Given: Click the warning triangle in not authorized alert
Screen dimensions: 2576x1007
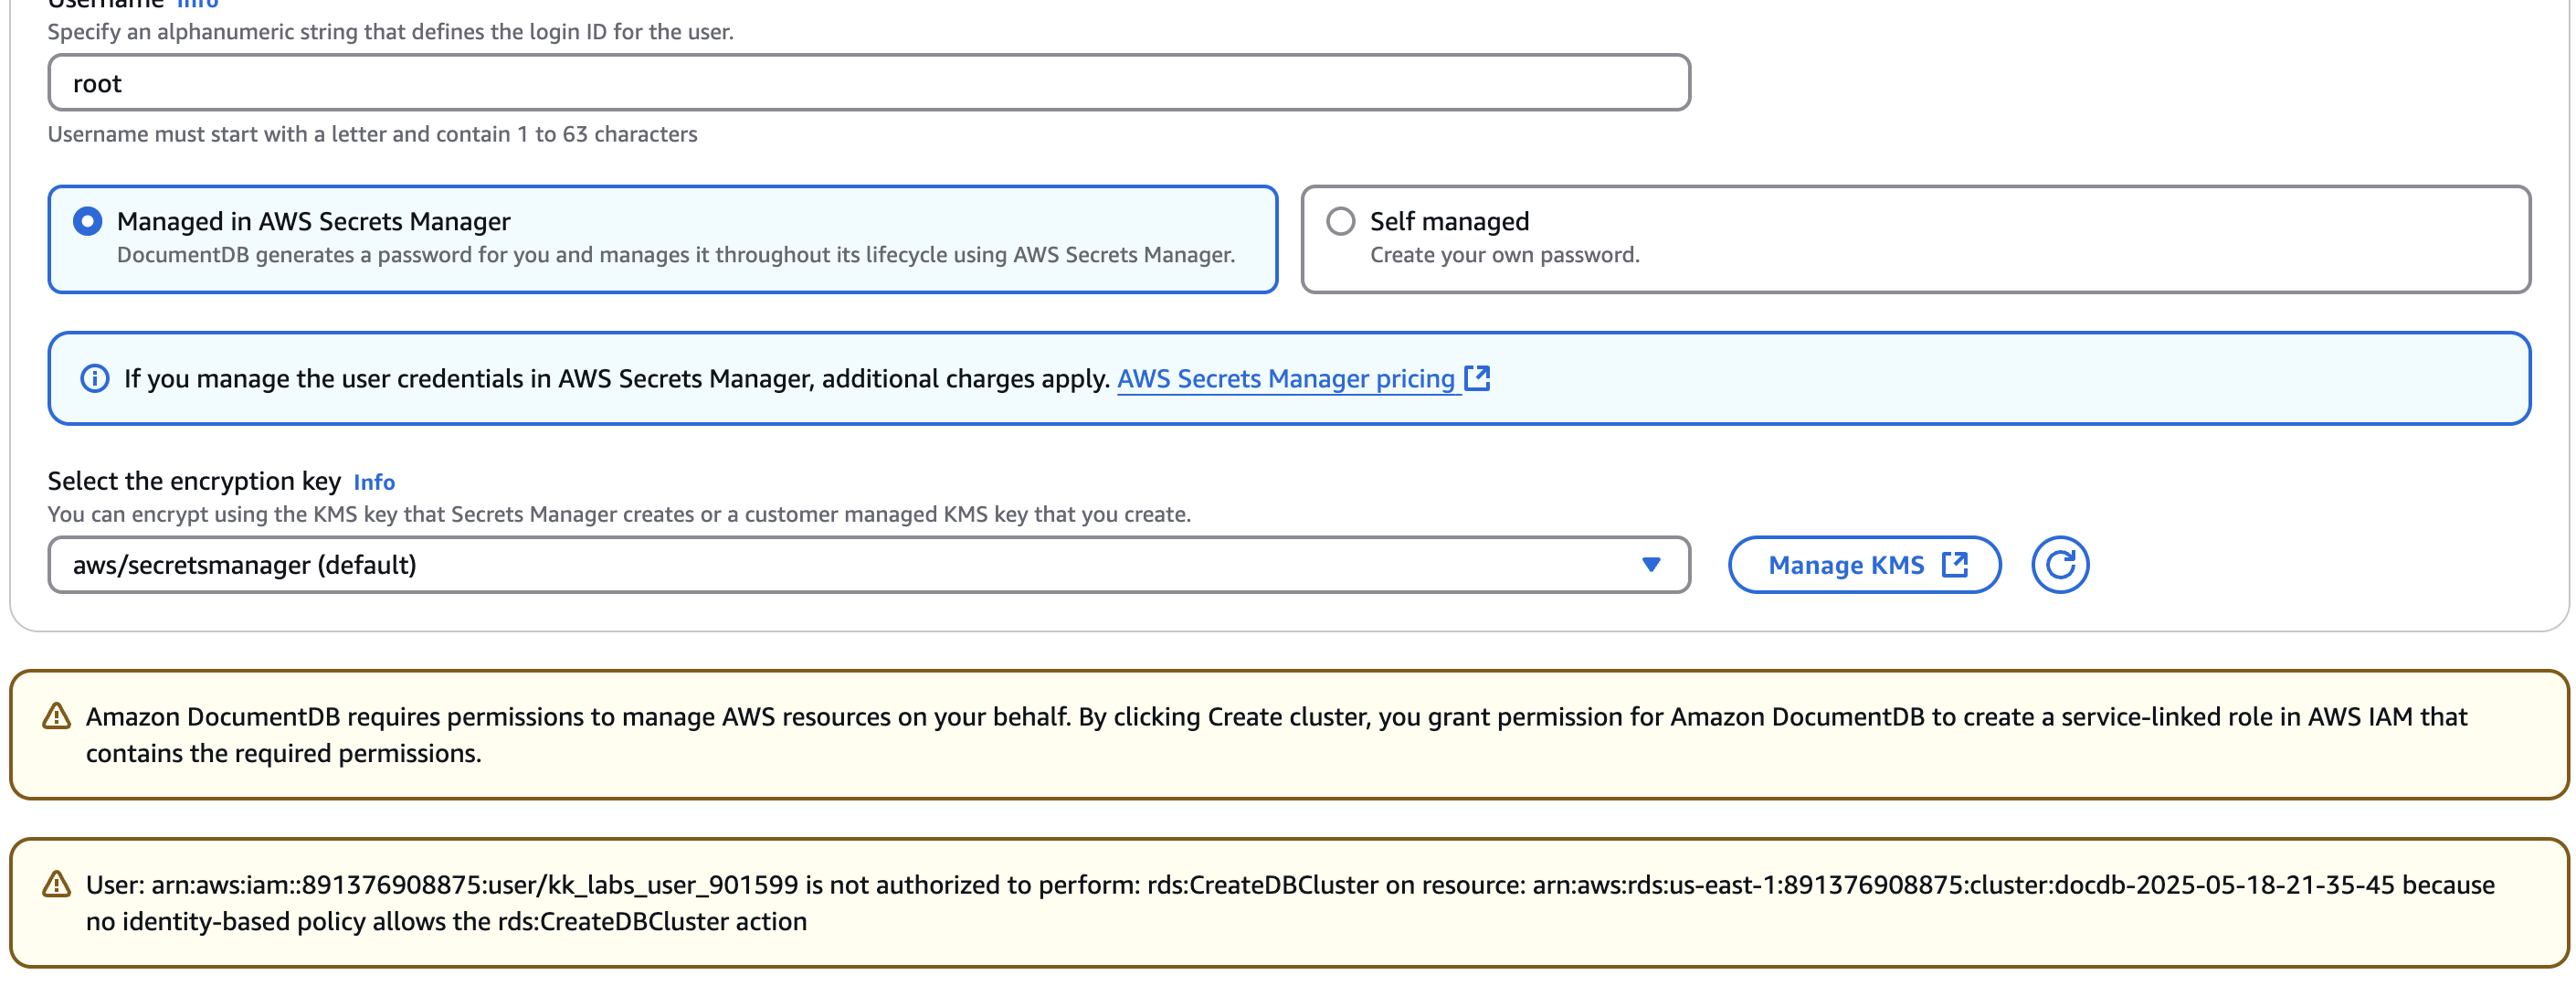Looking at the screenshot, I should pos(57,884).
